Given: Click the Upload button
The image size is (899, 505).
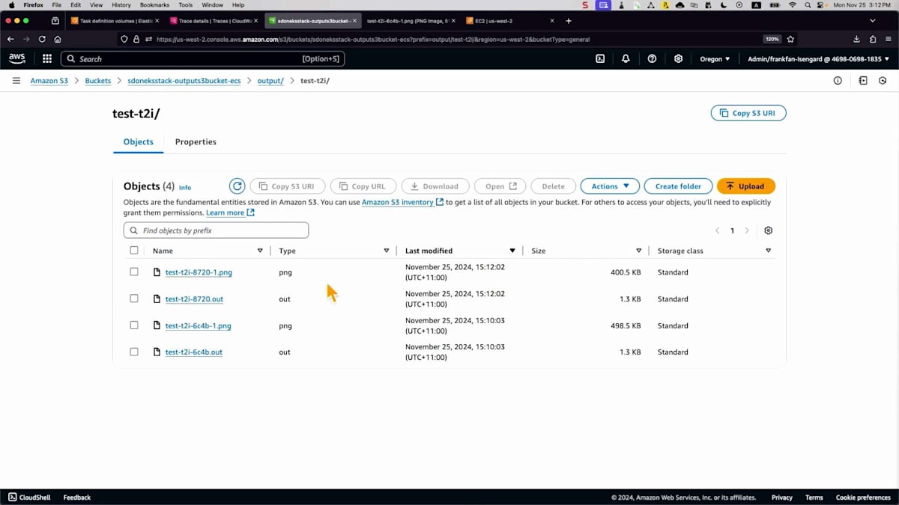Looking at the screenshot, I should click(746, 186).
